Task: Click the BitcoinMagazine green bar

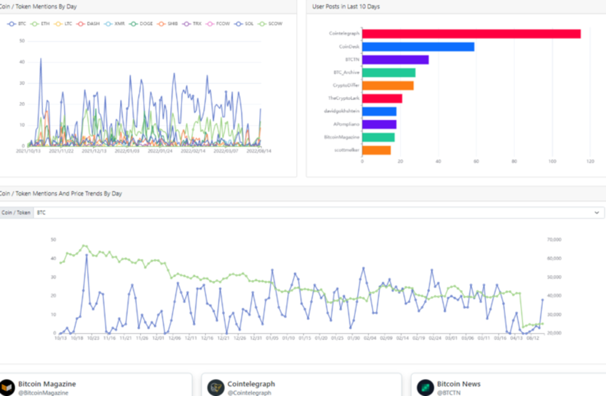Action: [x=379, y=137]
